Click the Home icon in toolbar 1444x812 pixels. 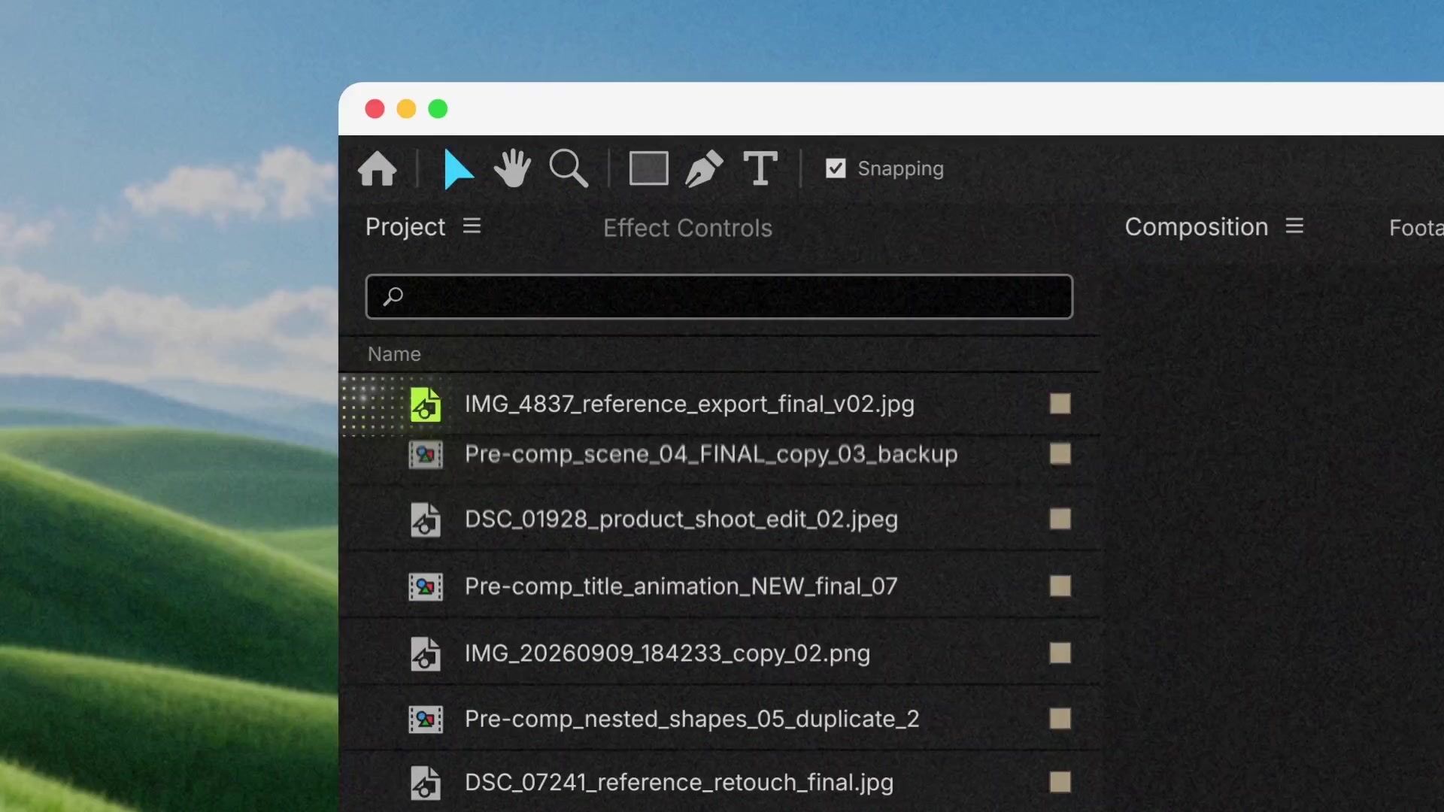(x=378, y=168)
